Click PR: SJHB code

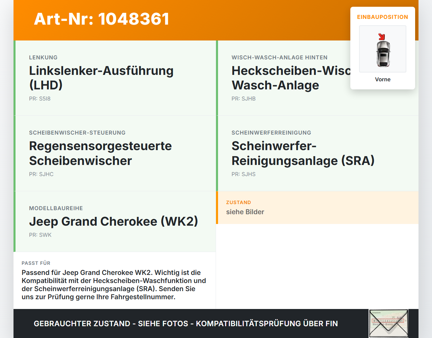[244, 98]
